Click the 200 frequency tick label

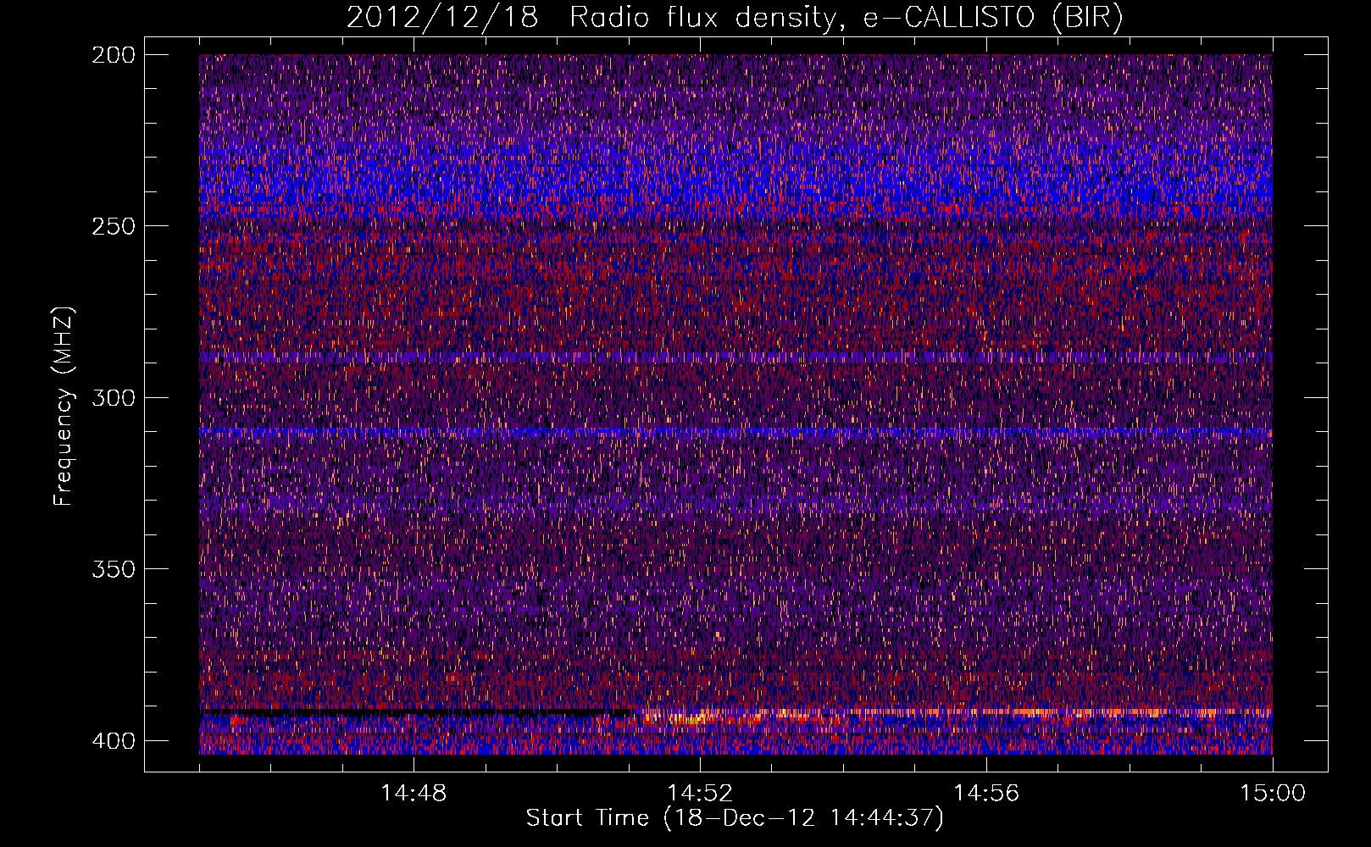(x=113, y=55)
